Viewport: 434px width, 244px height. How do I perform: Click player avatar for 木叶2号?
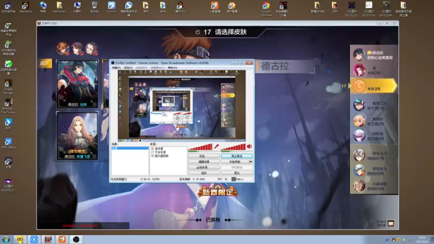[359, 70]
